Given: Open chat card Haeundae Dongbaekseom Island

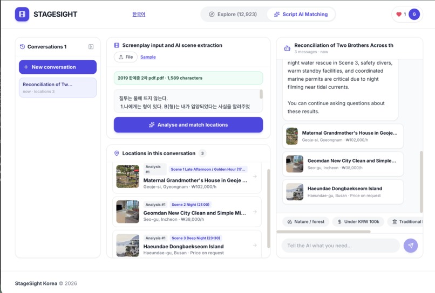Looking at the screenshot, I should click(x=343, y=192).
